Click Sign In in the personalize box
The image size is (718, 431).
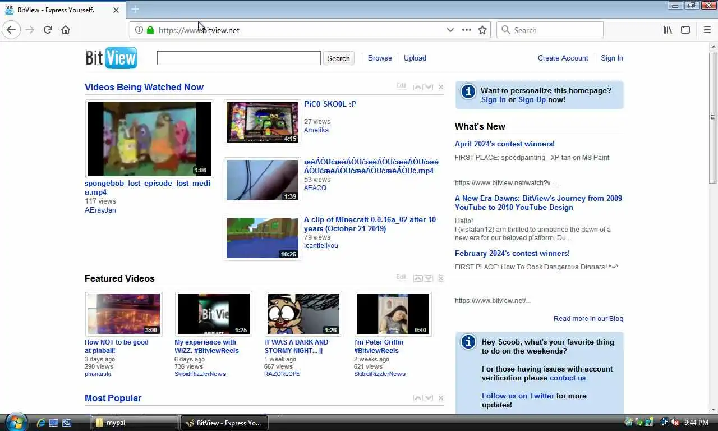click(x=494, y=99)
